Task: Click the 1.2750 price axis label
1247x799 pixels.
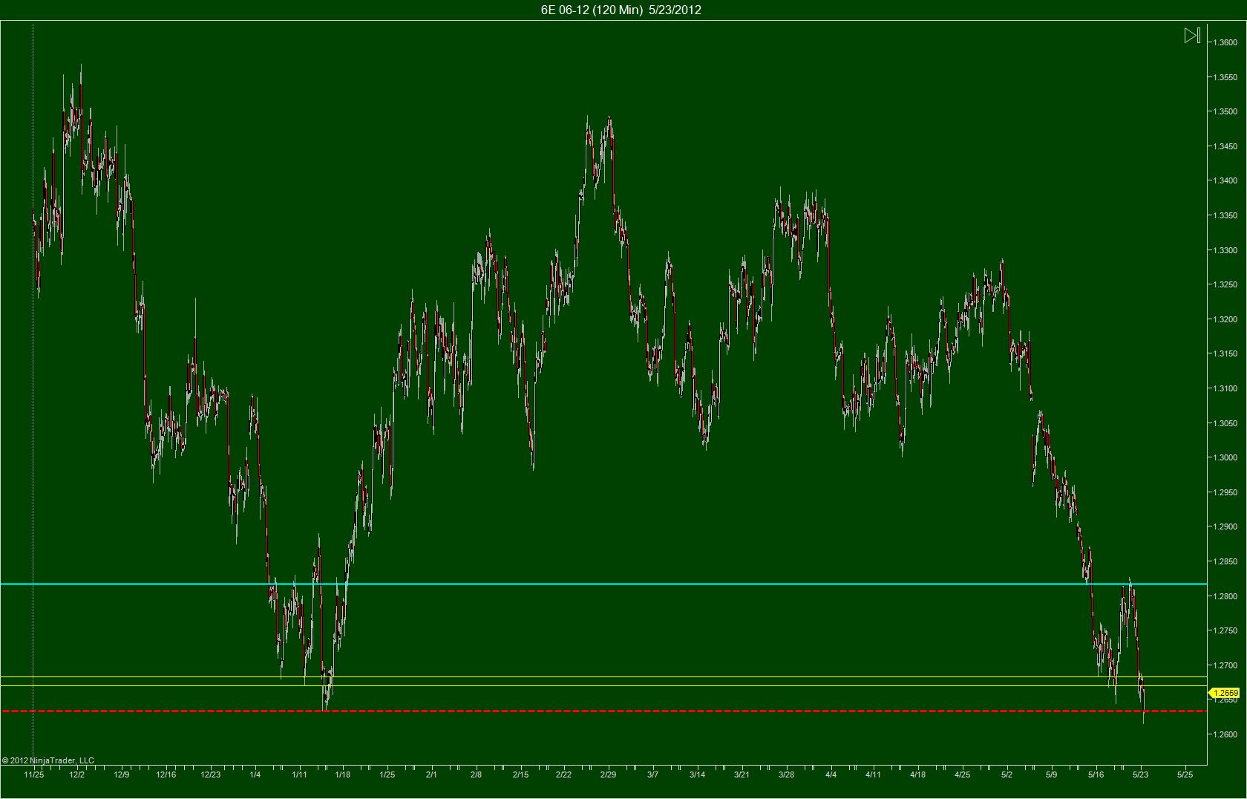Action: (x=1225, y=630)
